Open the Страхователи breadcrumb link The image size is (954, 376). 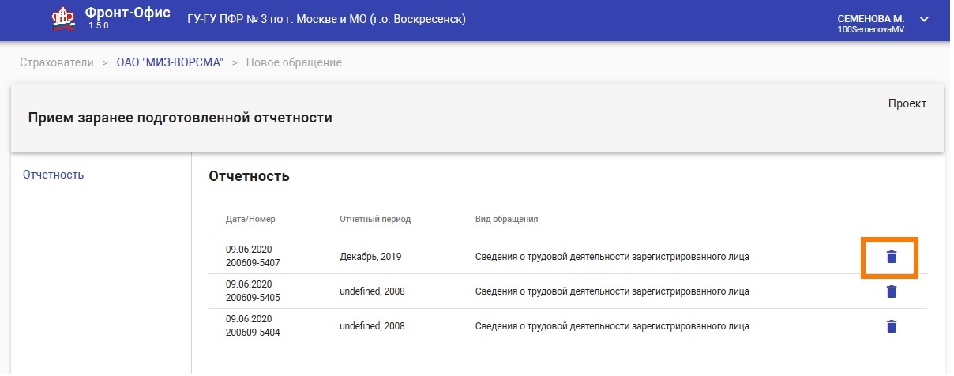click(57, 62)
